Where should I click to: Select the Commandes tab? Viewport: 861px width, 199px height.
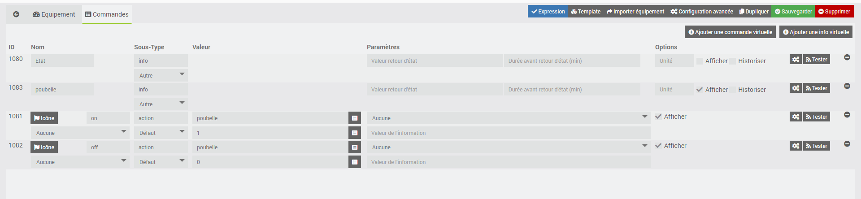107,14
